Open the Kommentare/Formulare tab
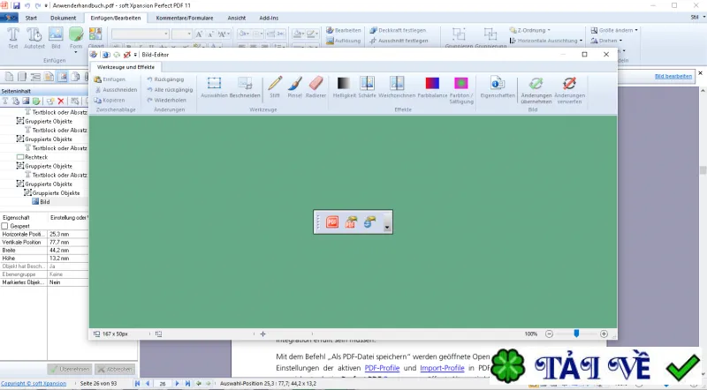Image resolution: width=707 pixels, height=390 pixels. point(185,18)
